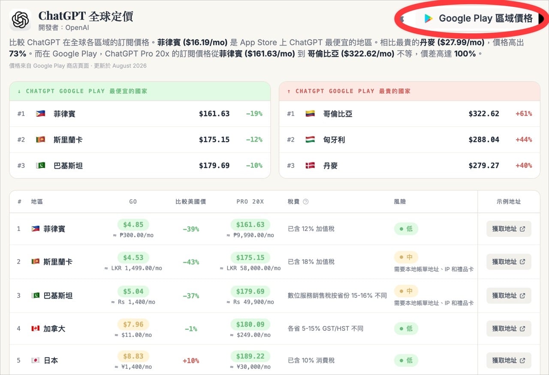Click the $4.53 GO price badge

[x=133, y=257]
